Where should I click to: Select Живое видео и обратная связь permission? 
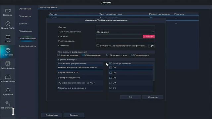(80, 67)
